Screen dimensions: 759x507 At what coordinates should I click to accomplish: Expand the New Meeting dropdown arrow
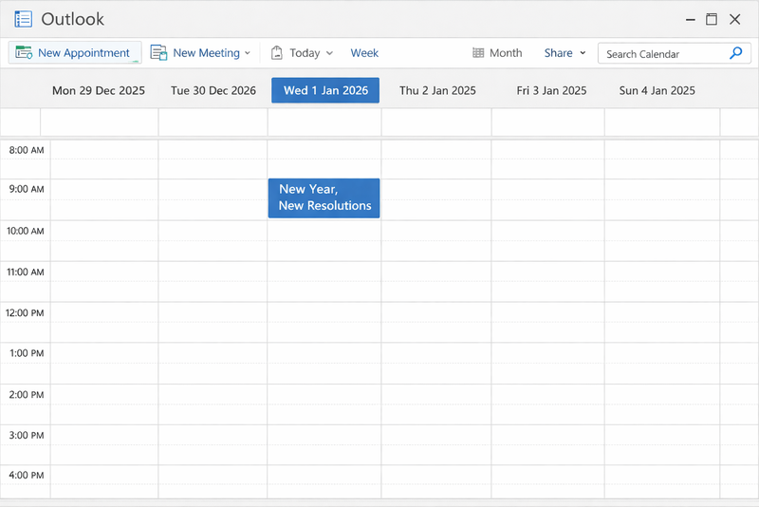point(248,53)
